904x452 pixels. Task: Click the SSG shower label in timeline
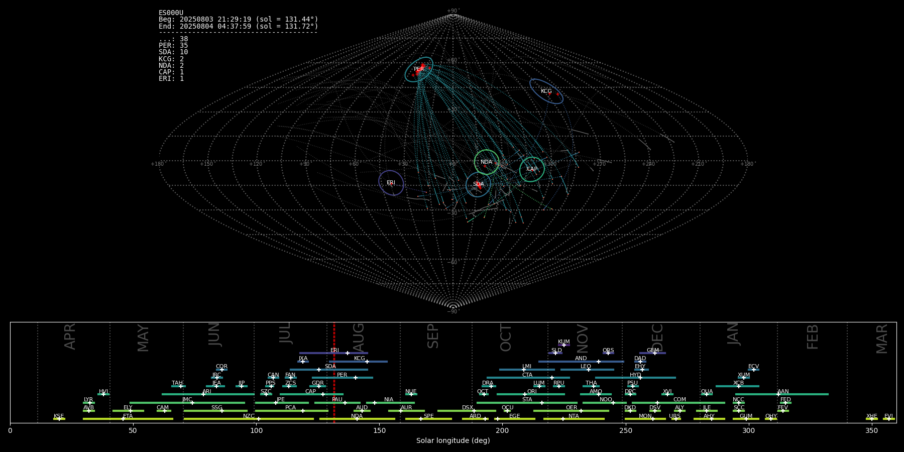(216, 408)
